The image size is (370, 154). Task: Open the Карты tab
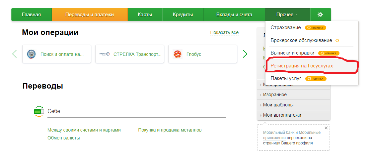(145, 15)
